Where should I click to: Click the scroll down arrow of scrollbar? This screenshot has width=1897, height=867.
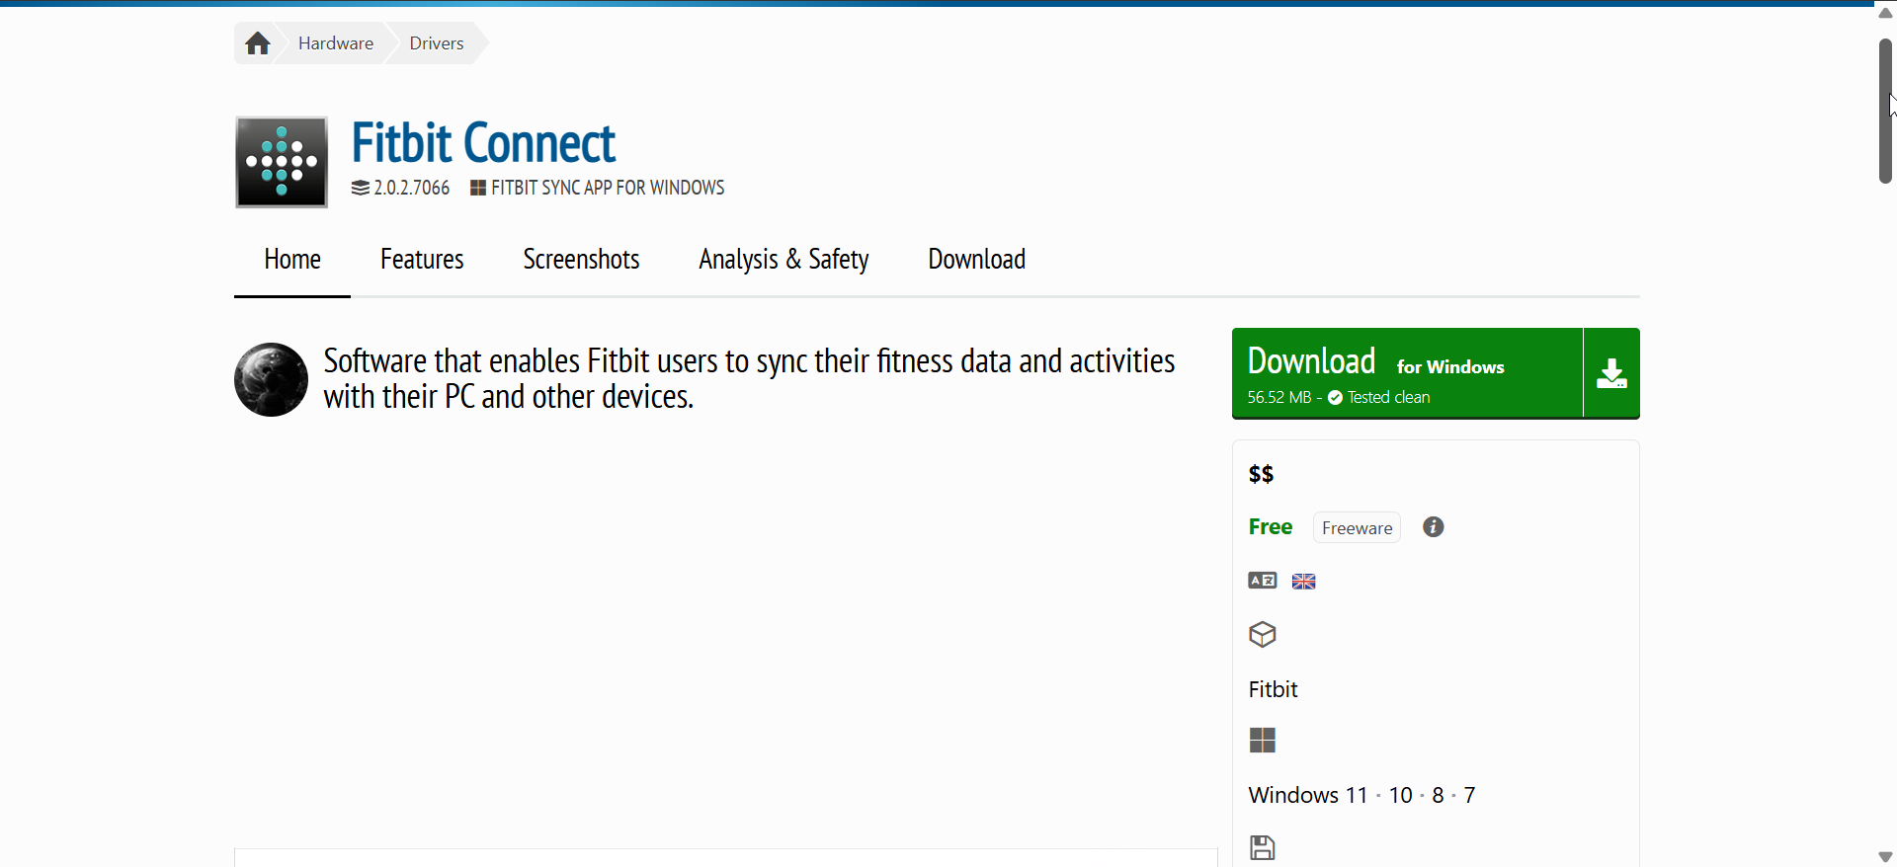(1885, 857)
